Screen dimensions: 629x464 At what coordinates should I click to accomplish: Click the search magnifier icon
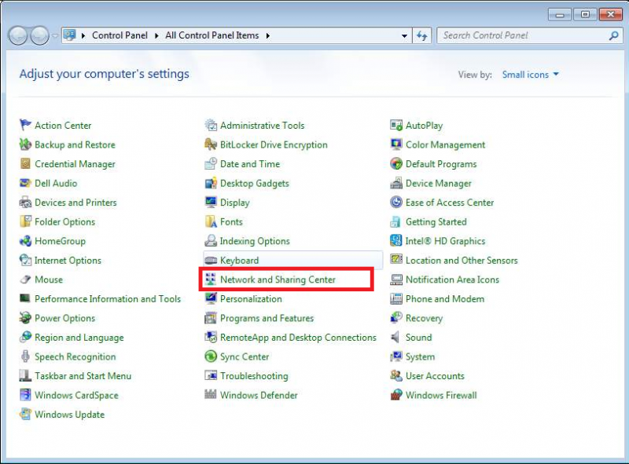[613, 35]
